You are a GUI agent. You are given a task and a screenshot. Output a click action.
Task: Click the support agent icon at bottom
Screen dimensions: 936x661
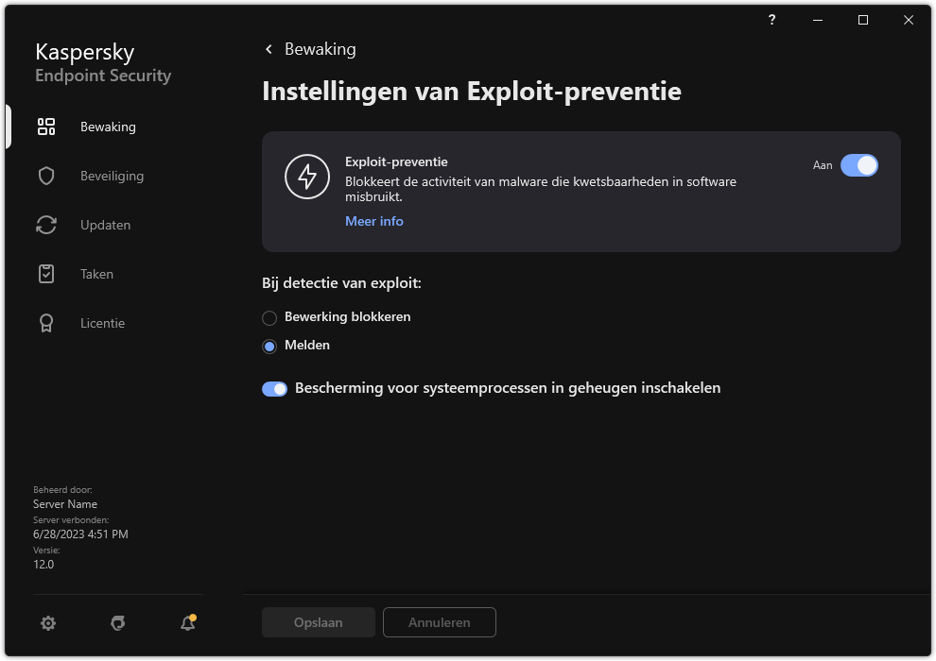(x=117, y=623)
